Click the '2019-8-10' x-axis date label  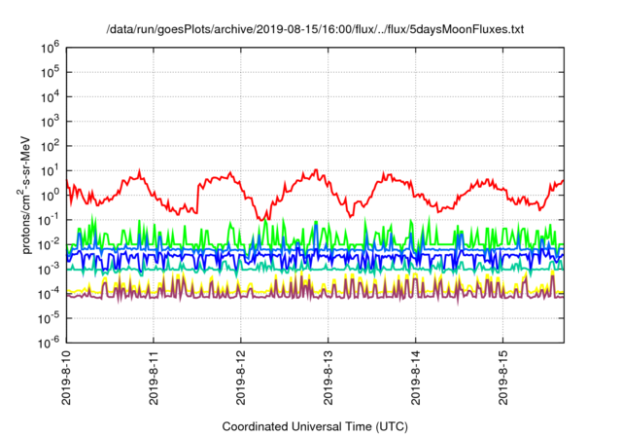click(x=66, y=378)
